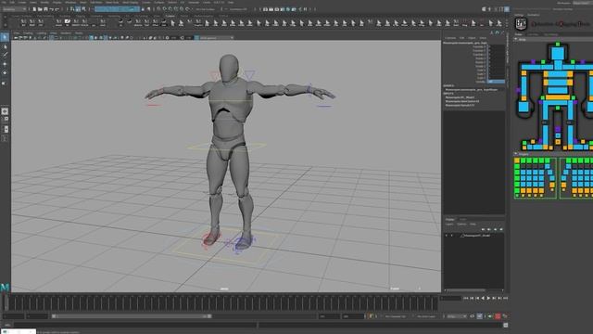
Task: Pick the Scale tool in the toolbox
Action: pyautogui.click(x=5, y=83)
